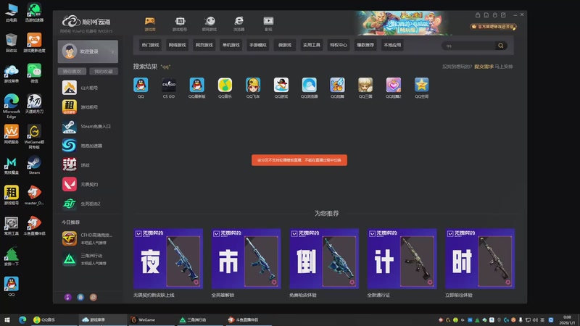Select the 网络游戏 category

point(177,45)
